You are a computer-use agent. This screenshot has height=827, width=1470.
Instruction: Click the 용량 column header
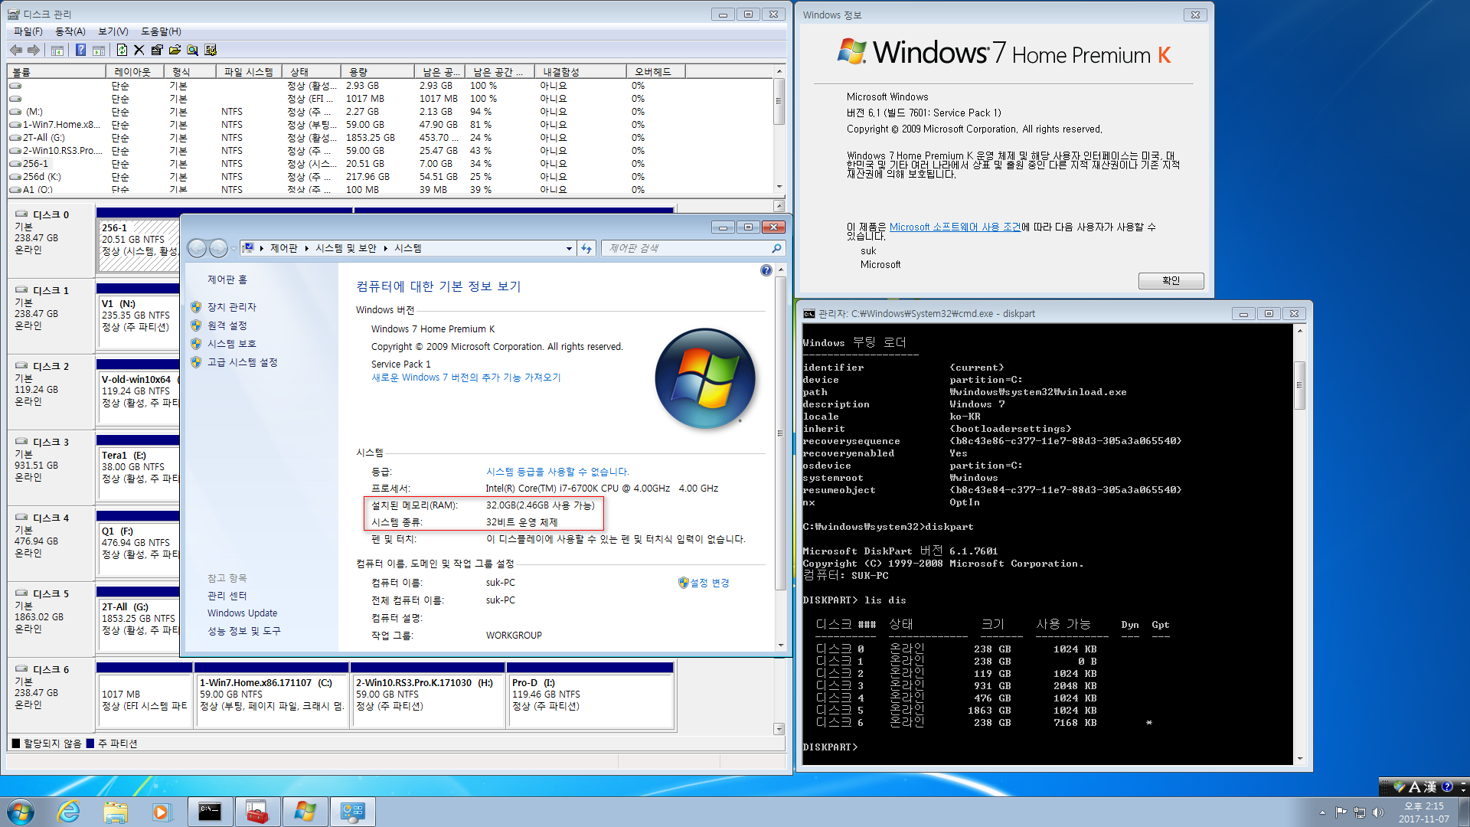tap(377, 72)
